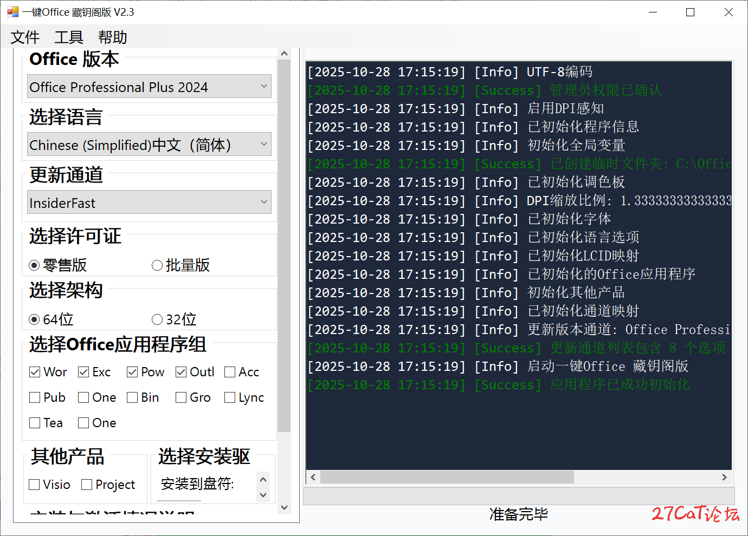Open the Office version dropdown

click(x=149, y=87)
